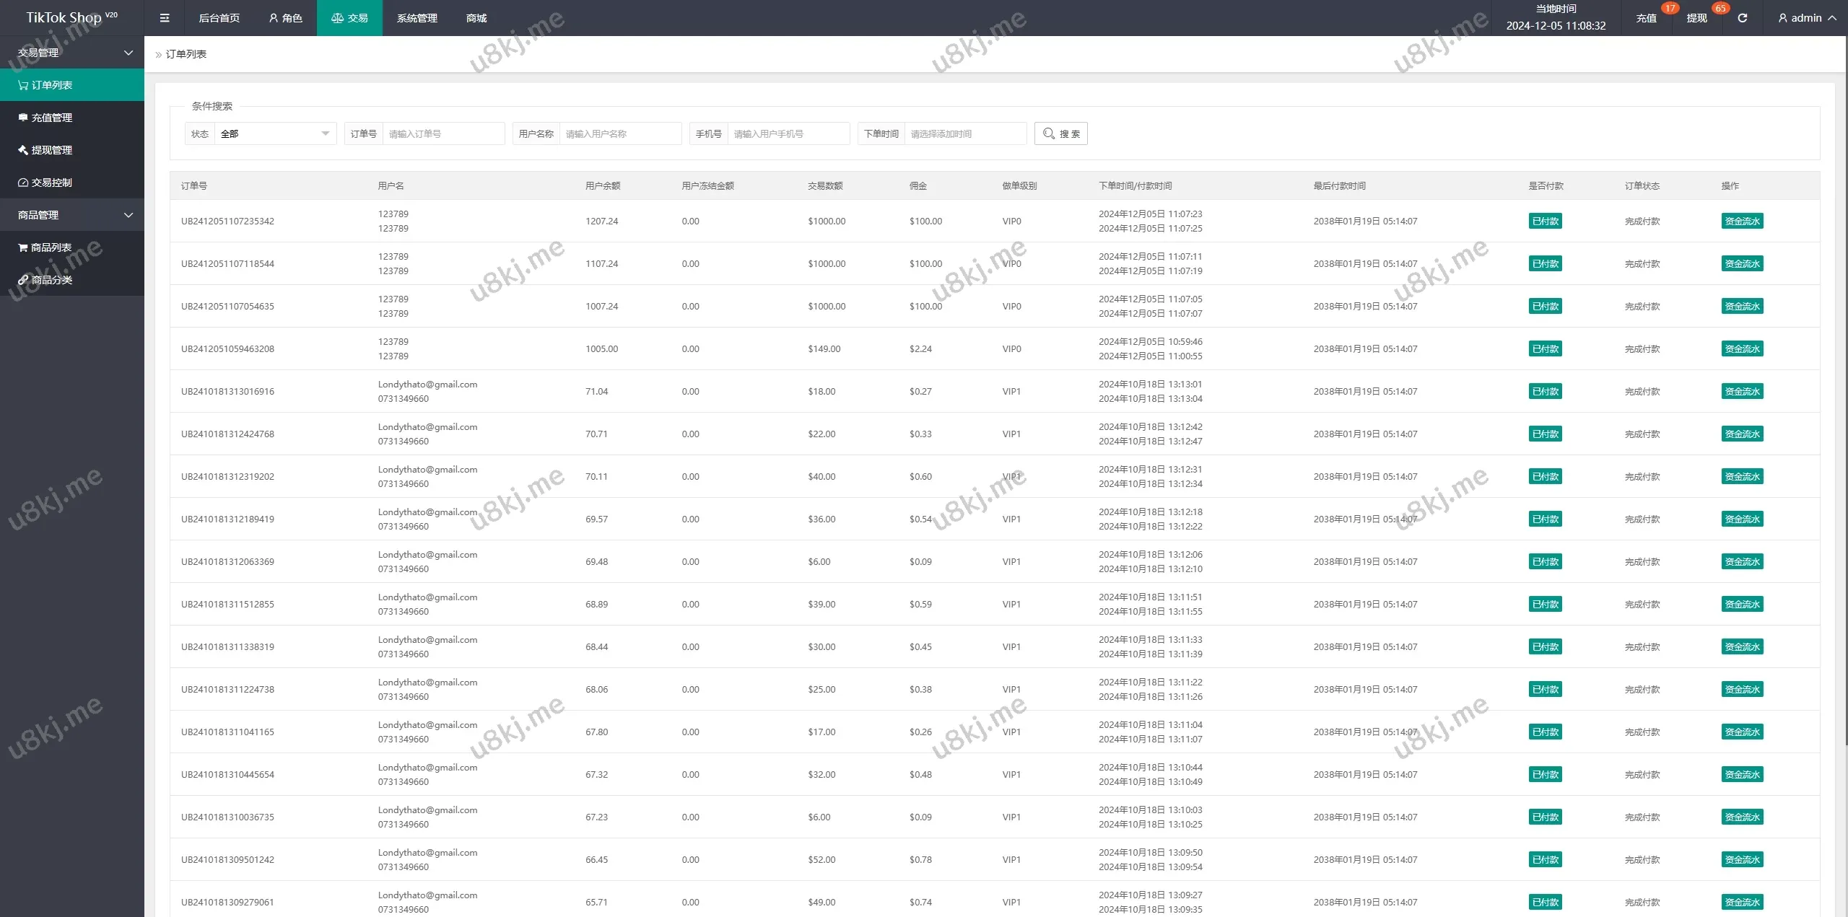Click the 下单时间 date picker field
Viewport: 1848px width, 917px height.
[964, 133]
